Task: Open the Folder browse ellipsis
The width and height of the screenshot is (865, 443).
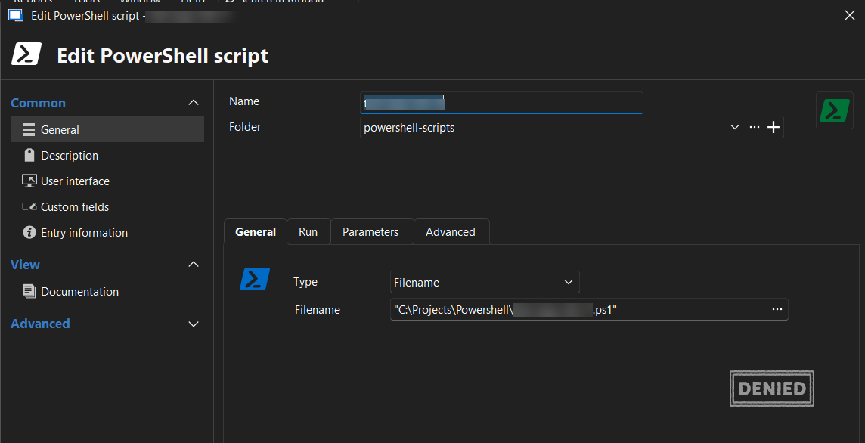Action: [755, 128]
